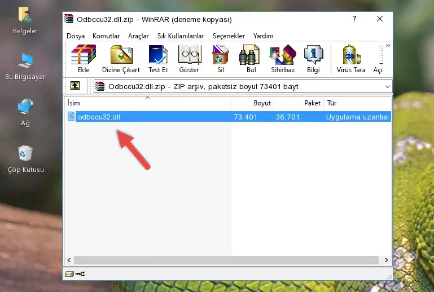Click the partially visible Açıklama toolbar icon

379,59
